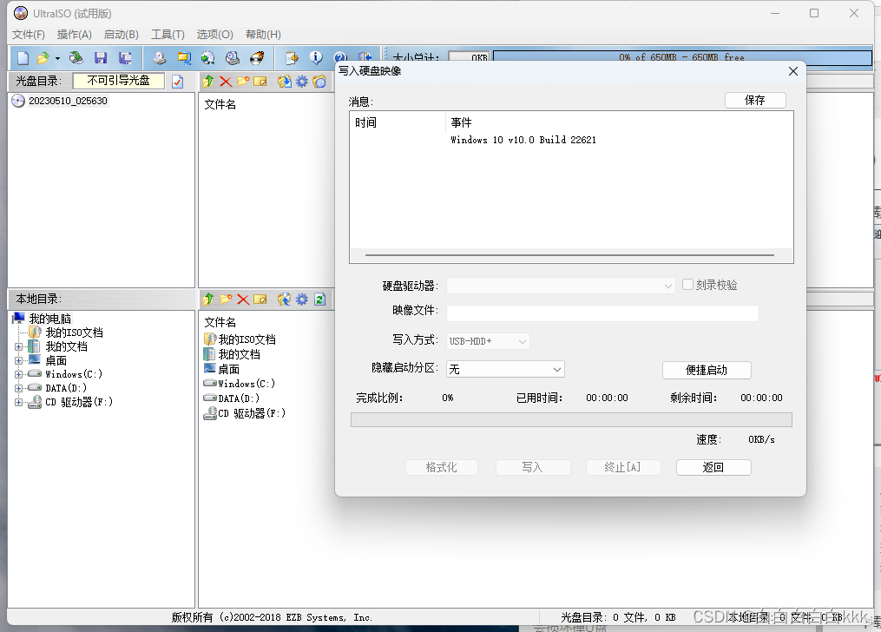Image resolution: width=881 pixels, height=632 pixels.
Task: Click New Folder icon in local directory toolbar
Action: [226, 300]
